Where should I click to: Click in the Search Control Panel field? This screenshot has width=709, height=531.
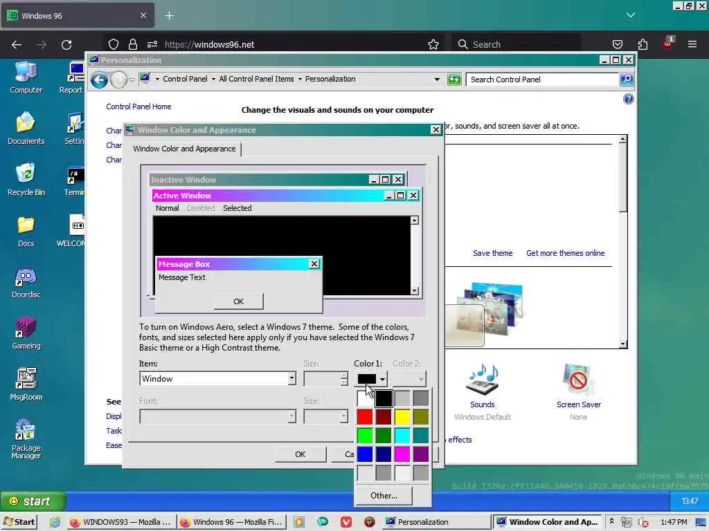pos(542,80)
